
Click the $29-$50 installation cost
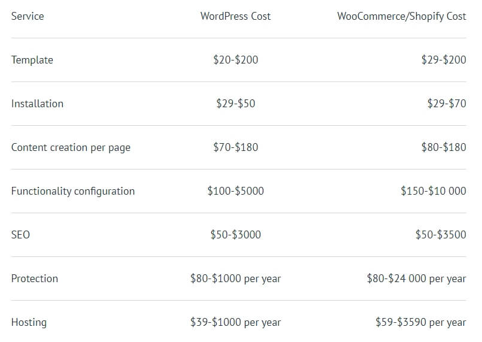[235, 104]
